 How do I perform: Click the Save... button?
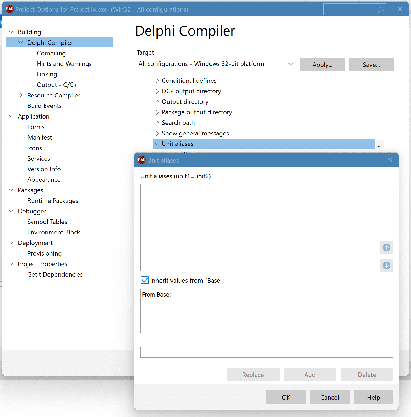point(371,64)
